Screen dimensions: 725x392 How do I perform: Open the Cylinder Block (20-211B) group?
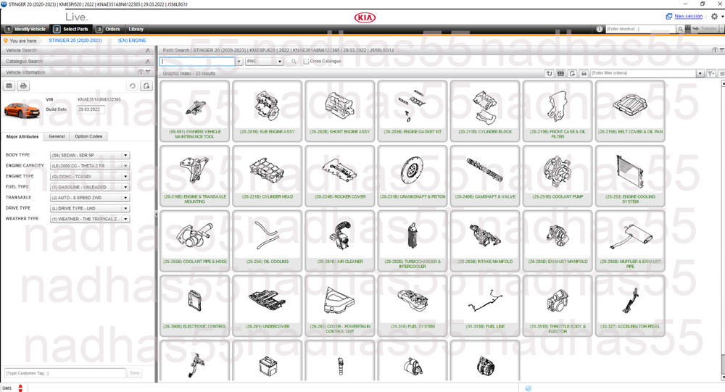(x=485, y=111)
